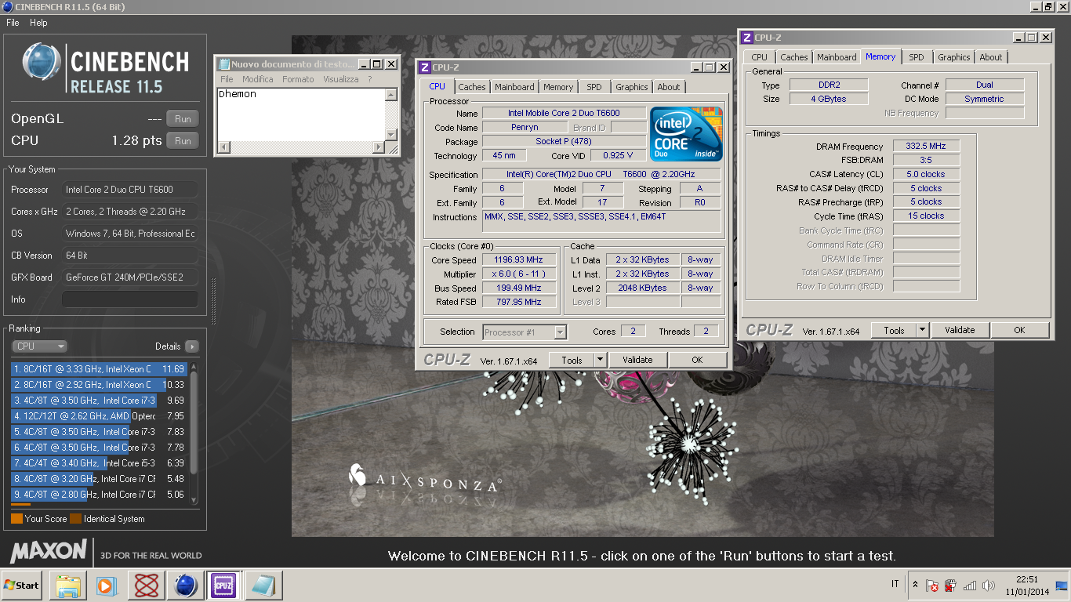Switch to Mainboard tab in front CPU-Z
Viewport: 1071px width, 602px height.
click(514, 87)
